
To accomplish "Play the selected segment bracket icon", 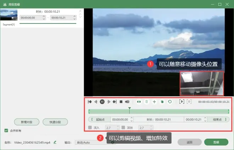I will [x=182, y=102].
